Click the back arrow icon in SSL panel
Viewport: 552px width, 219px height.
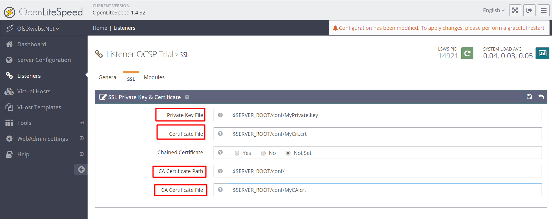coord(541,97)
